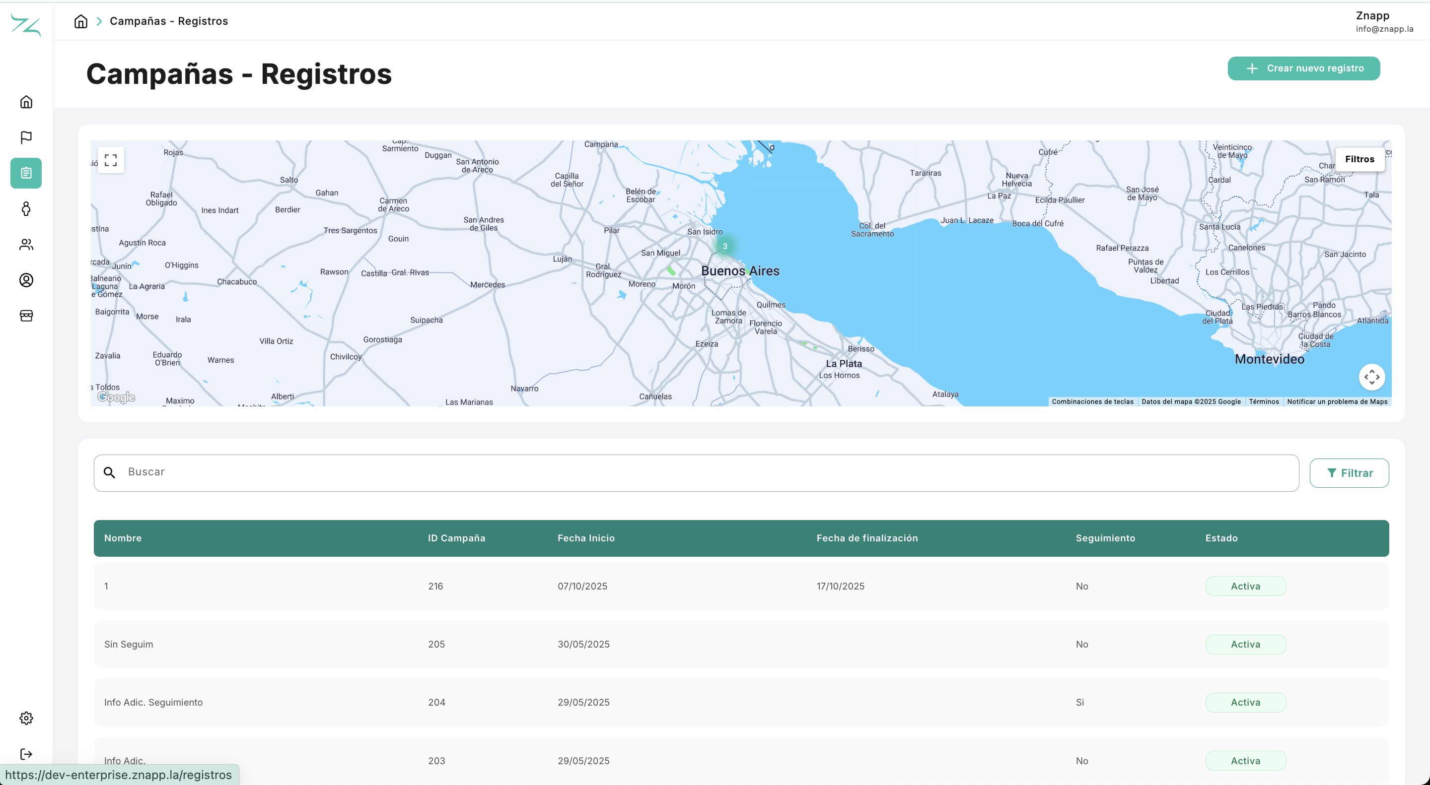Open Términos link on map

1264,401
